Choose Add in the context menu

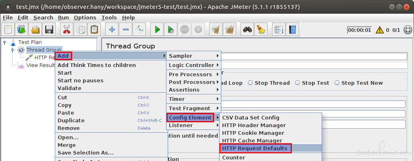[110, 56]
